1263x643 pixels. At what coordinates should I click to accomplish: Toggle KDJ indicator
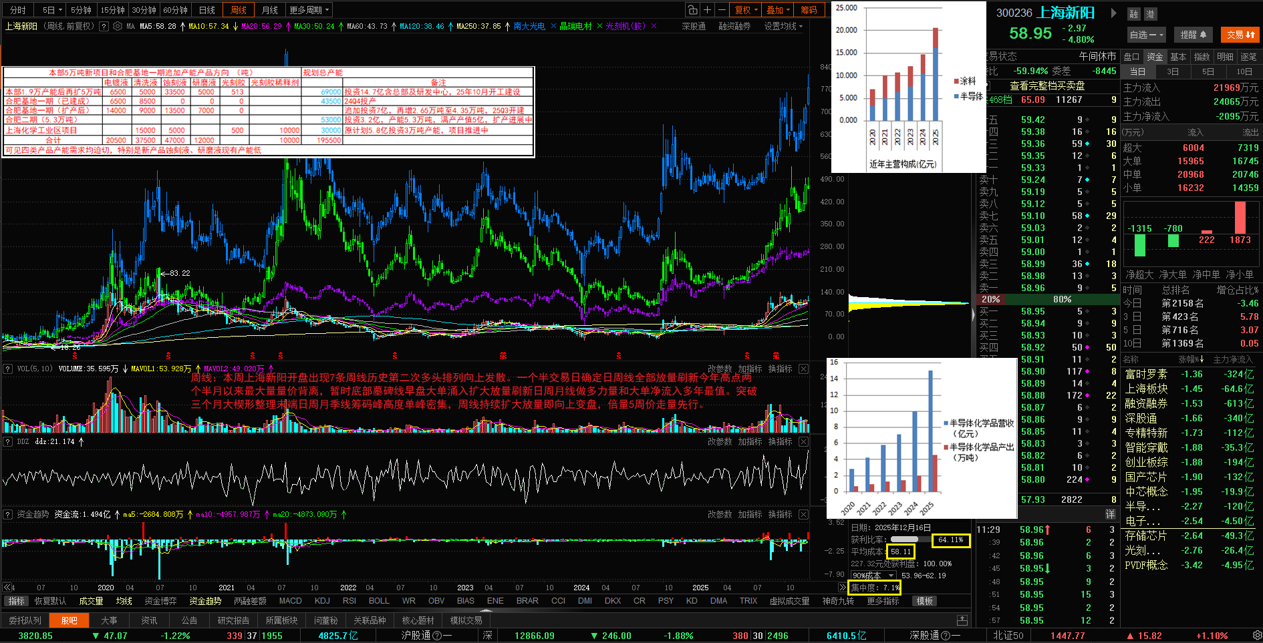(322, 601)
